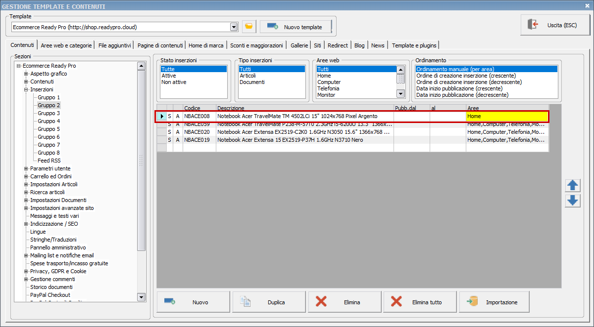Click the yellow Home cell in Aree column
This screenshot has height=327, width=594.
[x=507, y=116]
